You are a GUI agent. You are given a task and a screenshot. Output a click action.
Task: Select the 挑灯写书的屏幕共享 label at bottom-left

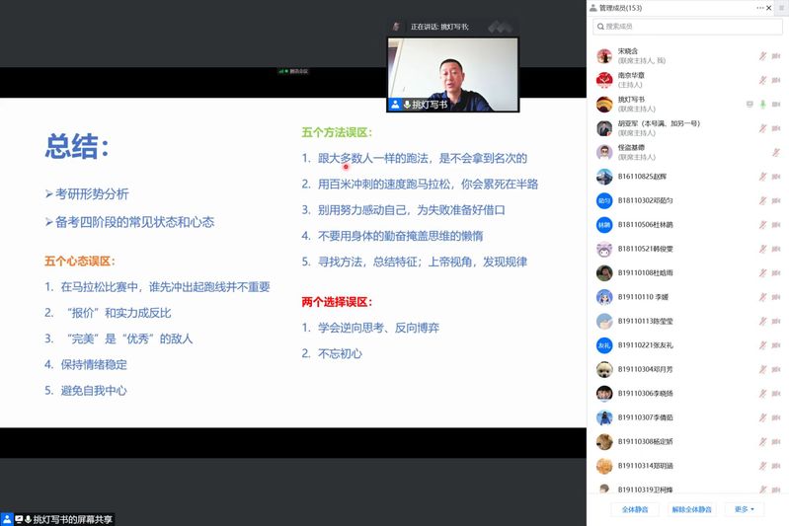(x=73, y=518)
